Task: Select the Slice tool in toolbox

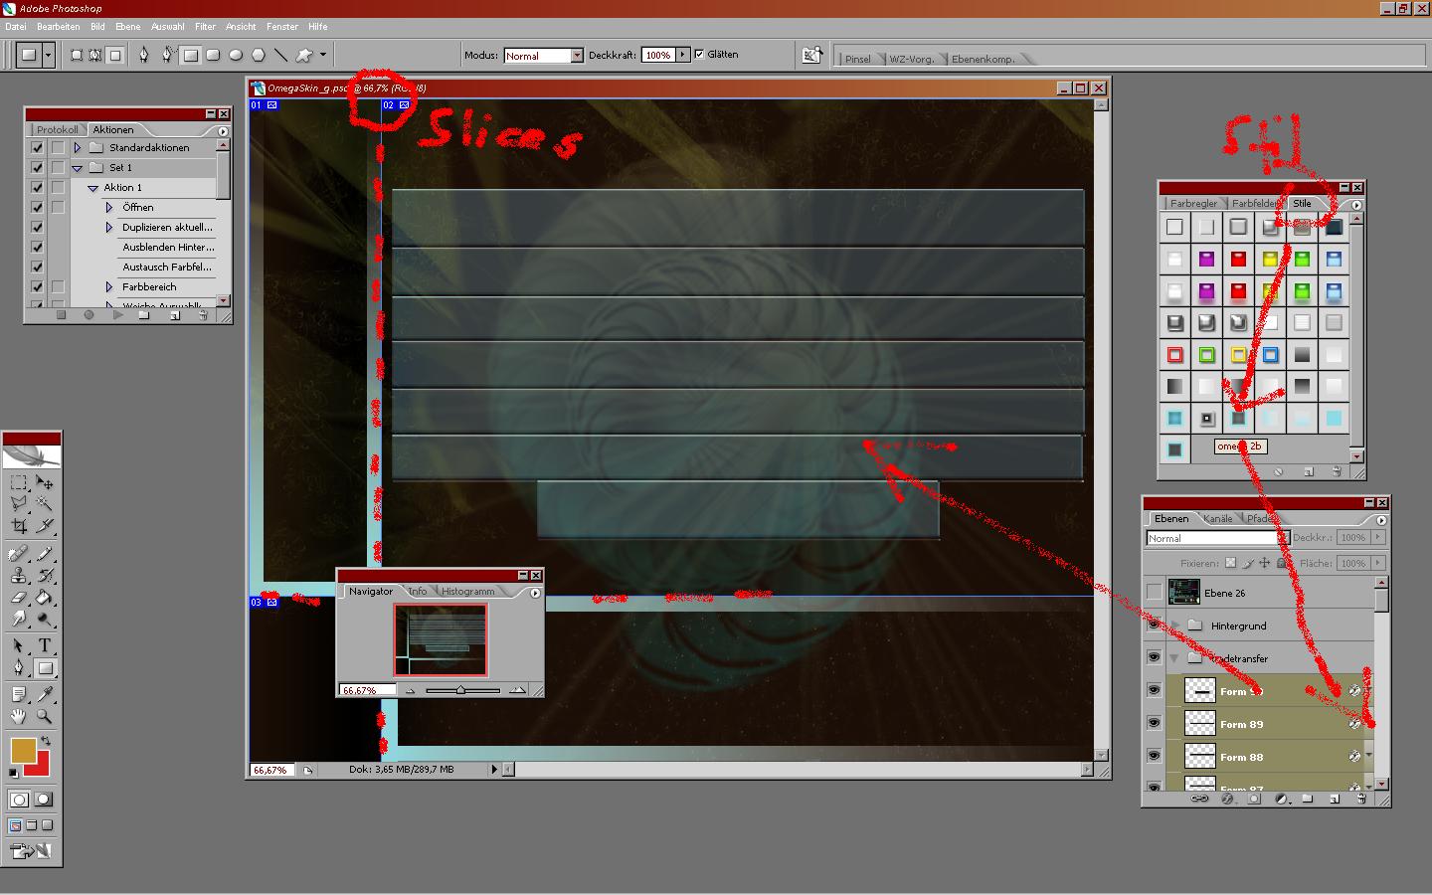Action: (45, 526)
